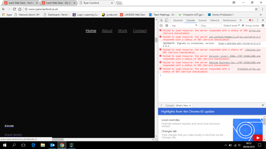Click the About navigation link

[x=107, y=31]
